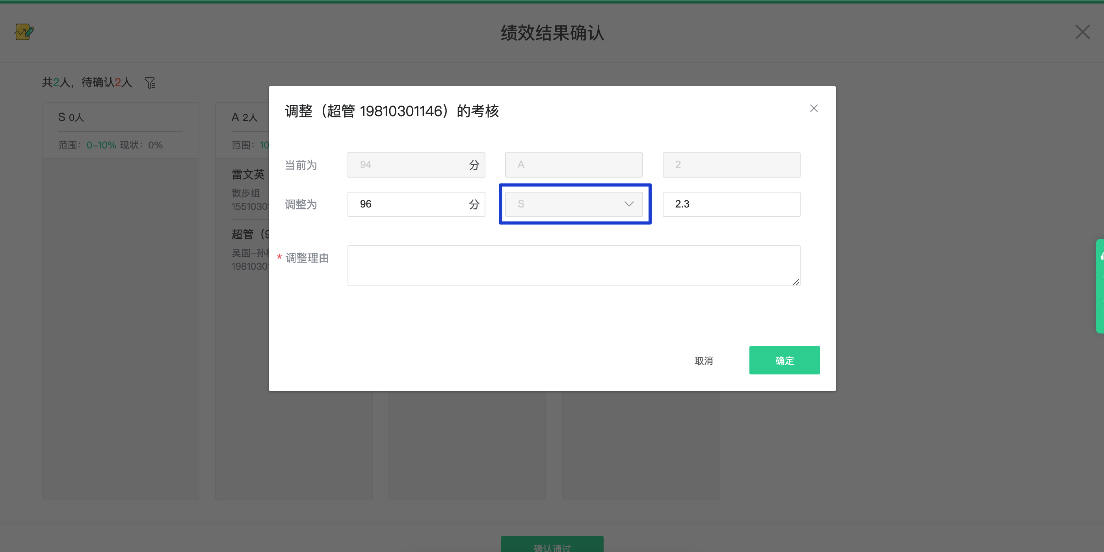Click the current coefficient field showing 2
1104x552 pixels.
(731, 165)
